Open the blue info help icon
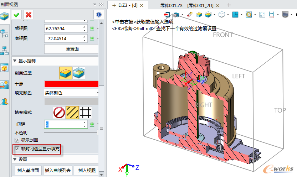The height and width of the screenshot is (177, 297). click(98, 15)
